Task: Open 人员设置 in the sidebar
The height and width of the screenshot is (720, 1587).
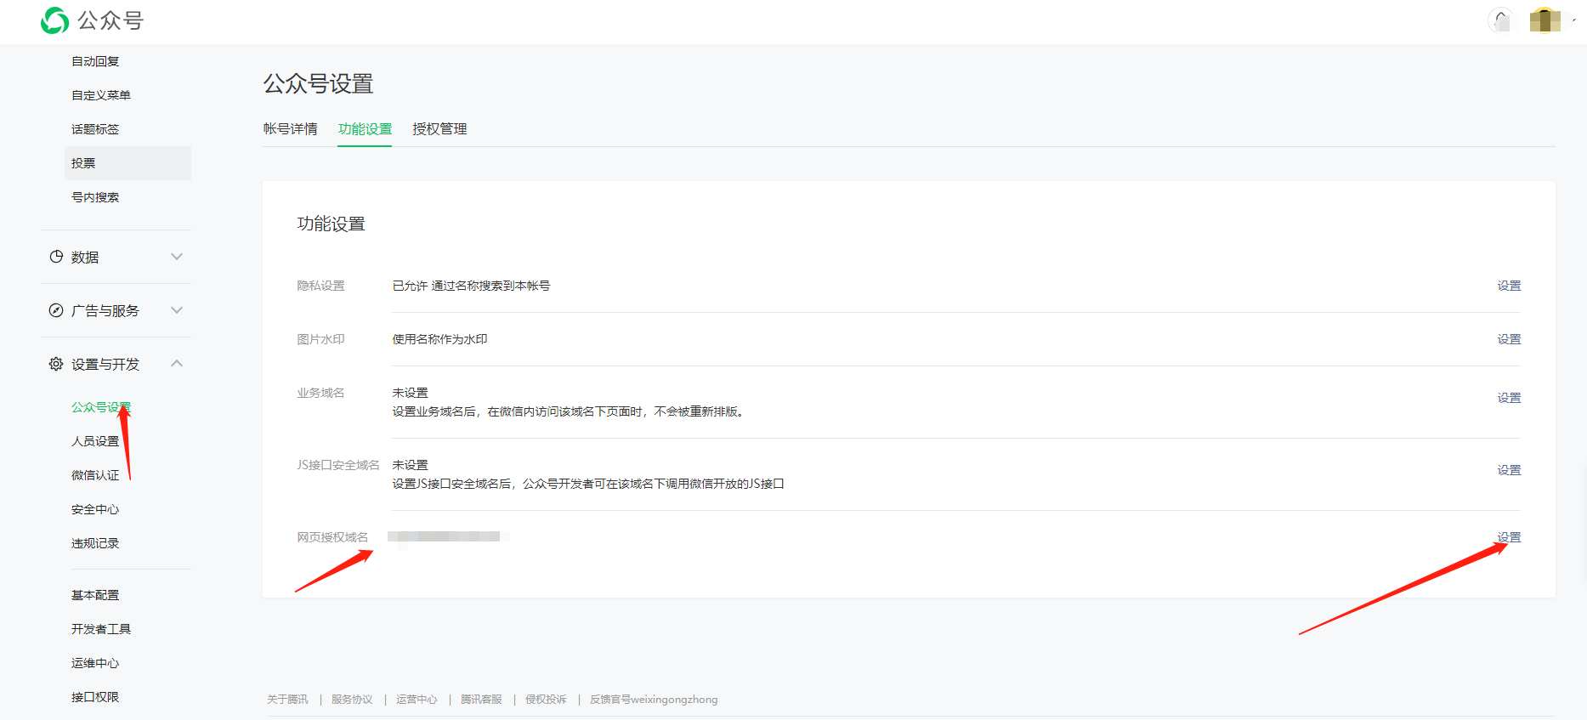Action: (x=95, y=441)
